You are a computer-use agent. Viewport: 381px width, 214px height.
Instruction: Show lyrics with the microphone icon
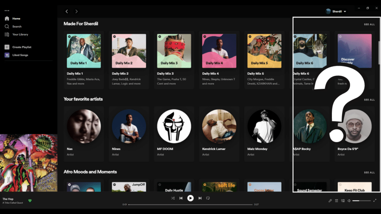click(x=330, y=201)
